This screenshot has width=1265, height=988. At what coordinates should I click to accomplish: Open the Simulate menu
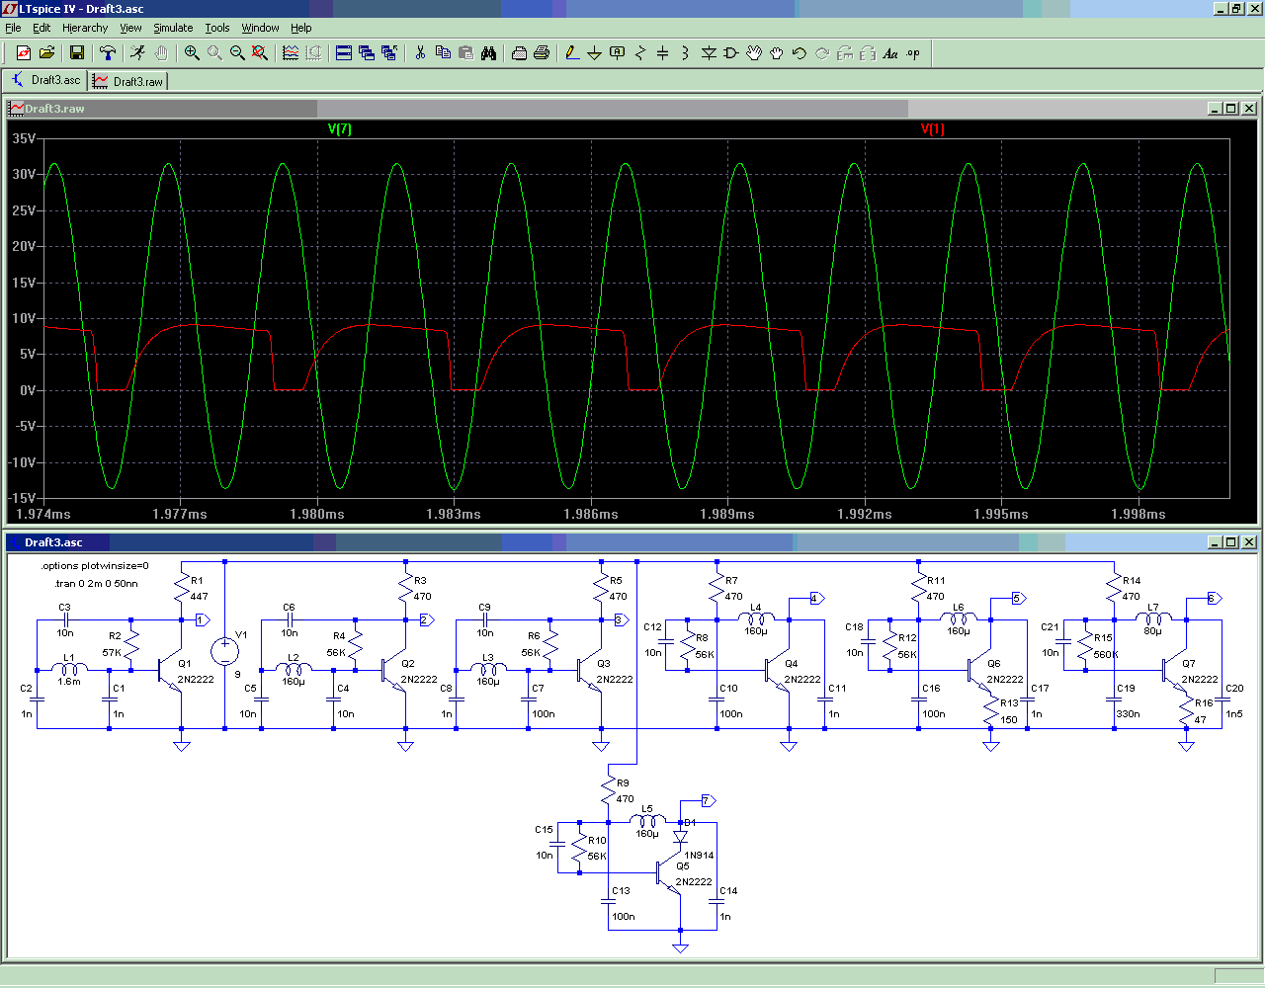173,28
